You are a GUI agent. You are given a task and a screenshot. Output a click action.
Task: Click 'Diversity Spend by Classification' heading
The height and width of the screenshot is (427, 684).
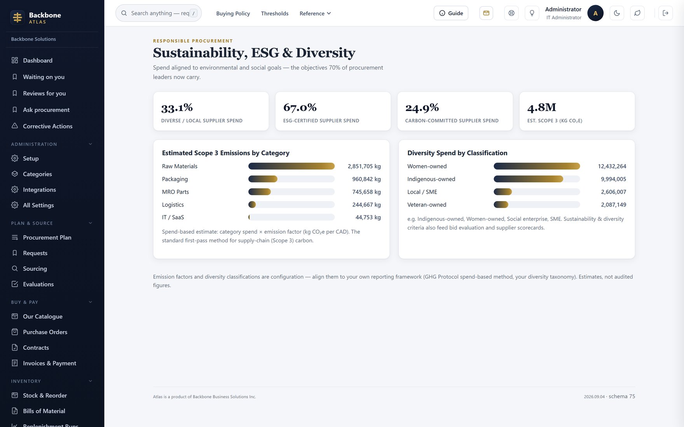[x=457, y=153]
